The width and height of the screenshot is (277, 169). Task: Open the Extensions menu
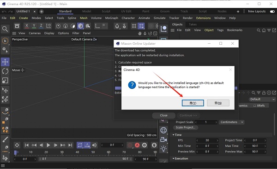pos(203,18)
